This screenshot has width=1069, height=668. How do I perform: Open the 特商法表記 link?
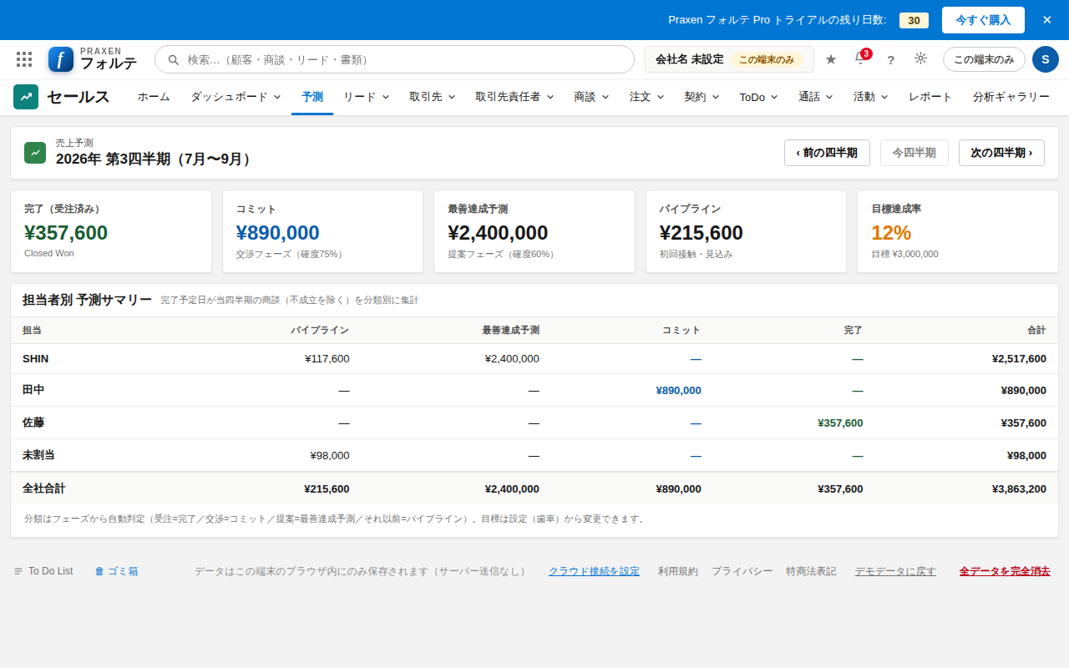(x=811, y=571)
